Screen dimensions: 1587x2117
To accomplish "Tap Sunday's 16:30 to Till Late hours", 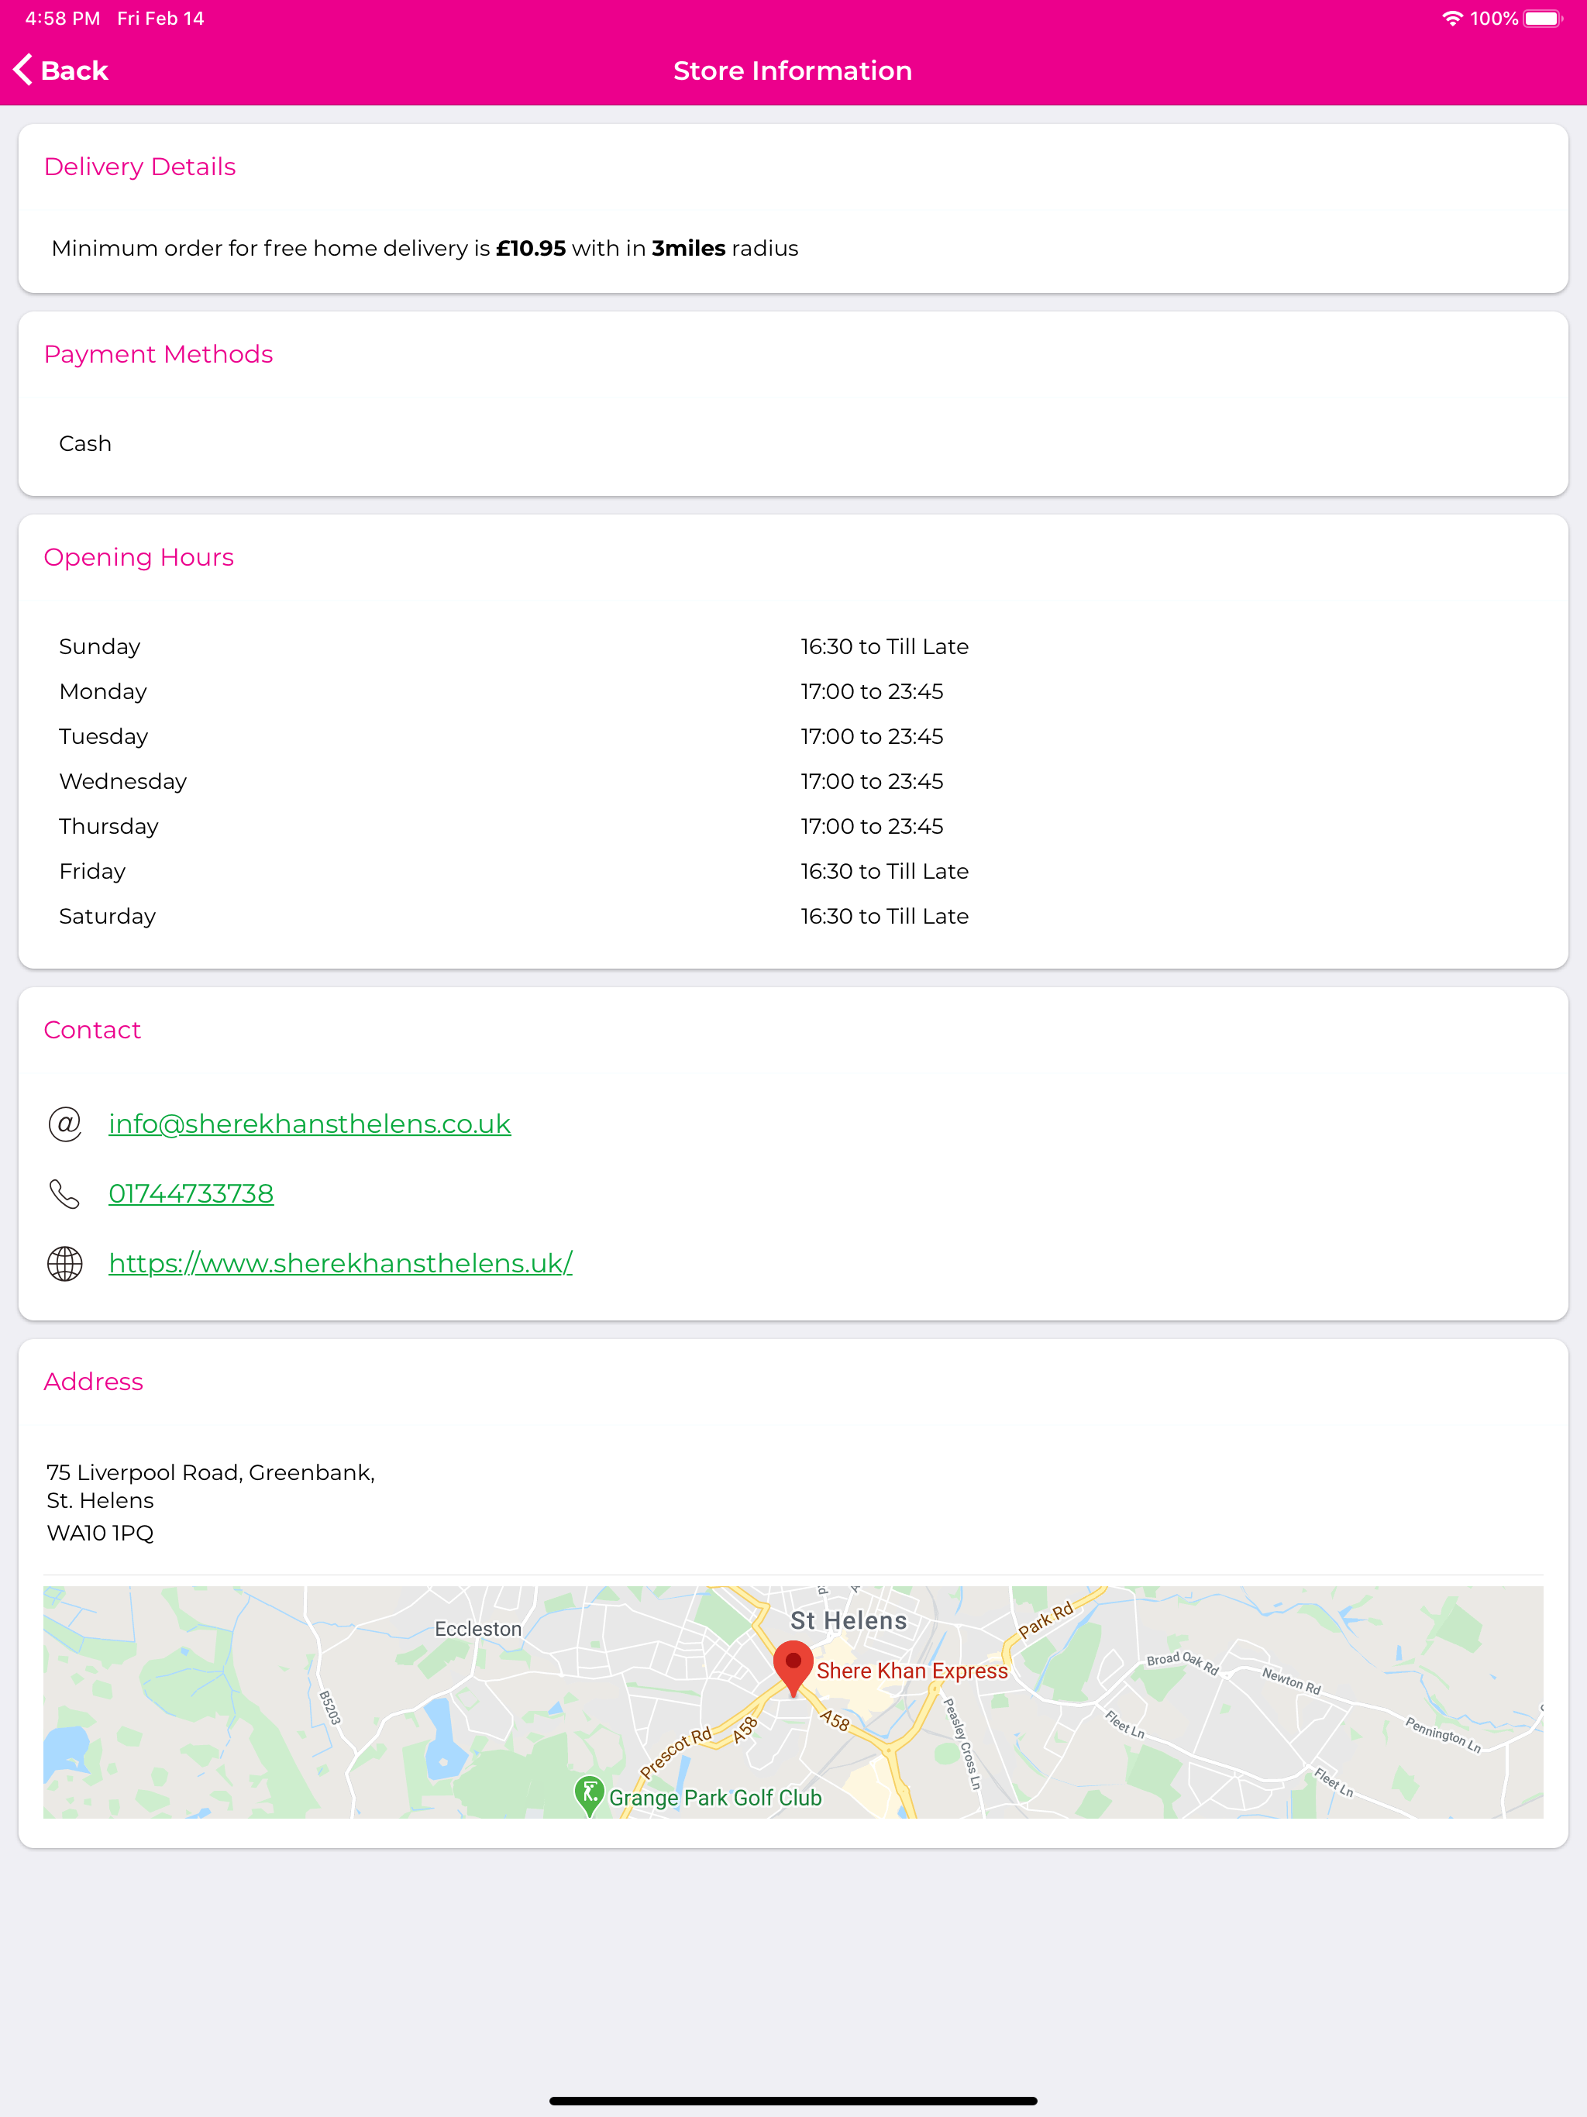I will pyautogui.click(x=884, y=647).
